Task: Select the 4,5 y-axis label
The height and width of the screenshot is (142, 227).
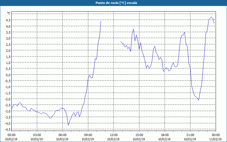Action: [x=9, y=20]
